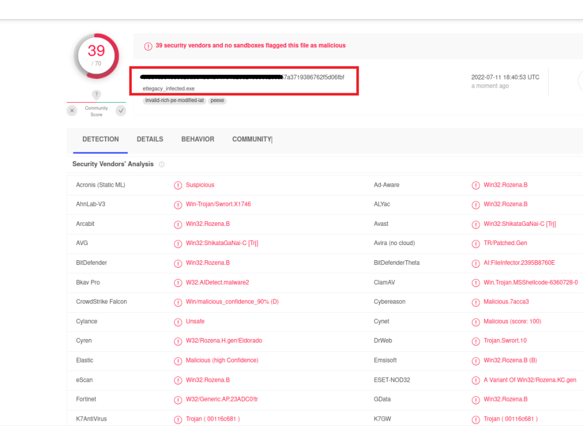Click the alert icon in the Elastic row
583x426 pixels.
pos(178,361)
